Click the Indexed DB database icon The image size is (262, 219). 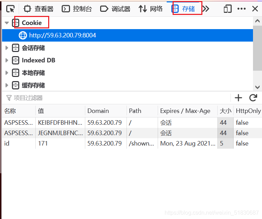coord(16,60)
